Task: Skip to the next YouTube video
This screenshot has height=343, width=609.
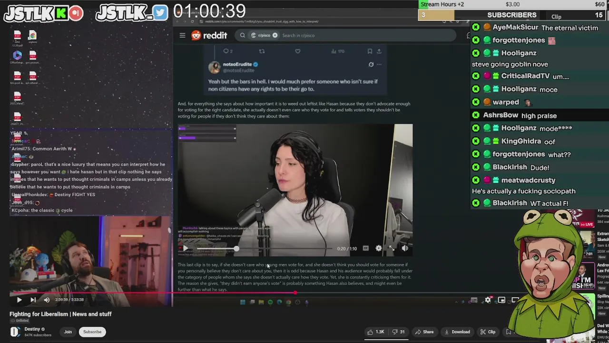Action: [33, 300]
